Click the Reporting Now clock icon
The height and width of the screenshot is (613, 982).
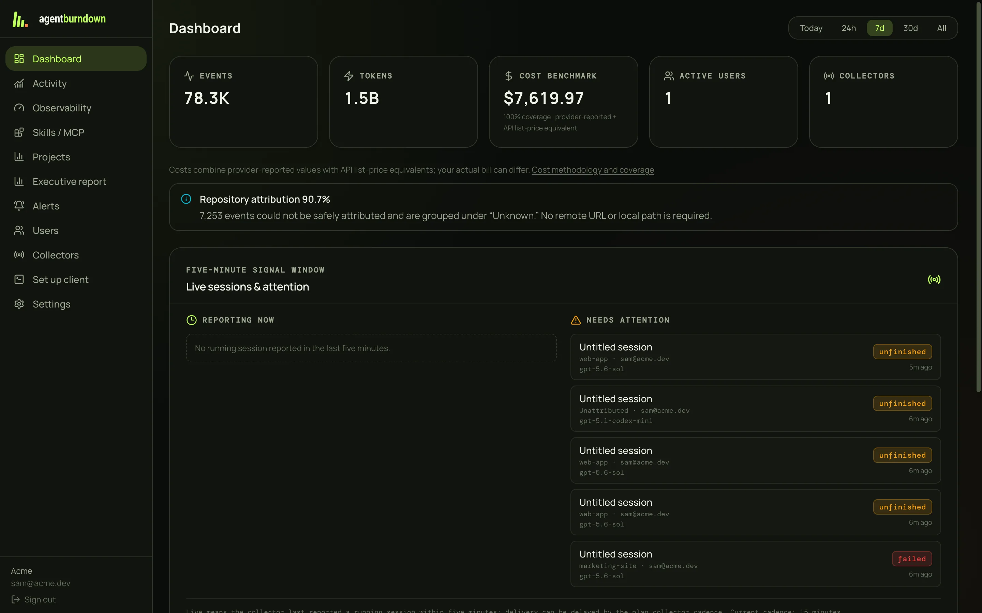click(x=192, y=320)
